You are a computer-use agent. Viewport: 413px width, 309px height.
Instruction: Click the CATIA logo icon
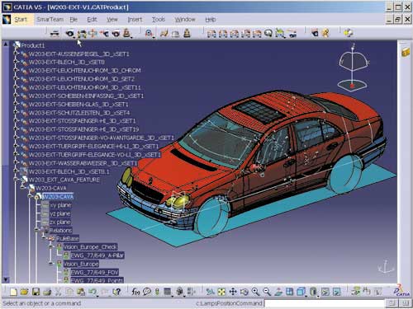pos(402,291)
